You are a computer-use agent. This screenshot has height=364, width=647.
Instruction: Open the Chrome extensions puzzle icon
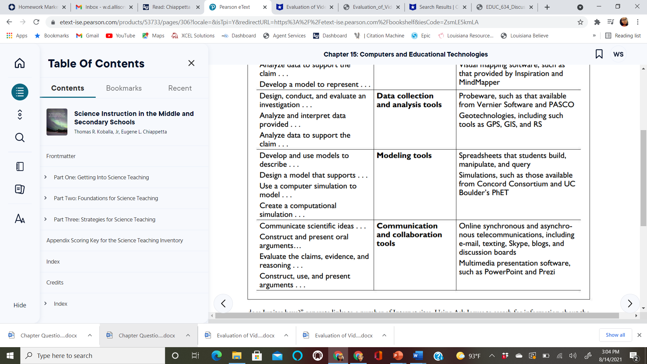597,22
